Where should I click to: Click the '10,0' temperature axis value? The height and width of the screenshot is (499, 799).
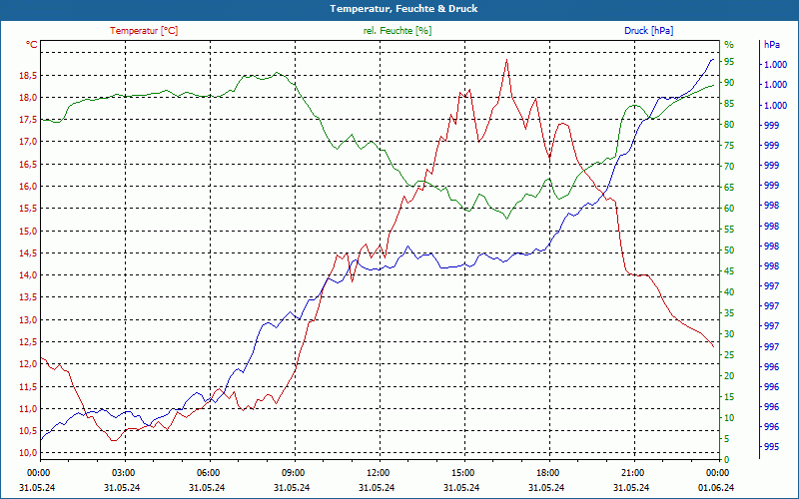(x=28, y=453)
